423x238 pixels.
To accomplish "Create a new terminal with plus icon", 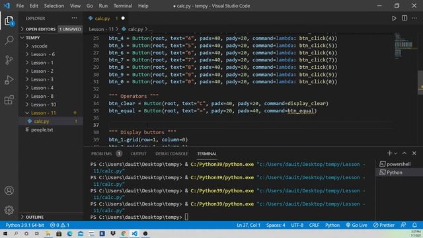I will pos(389,153).
